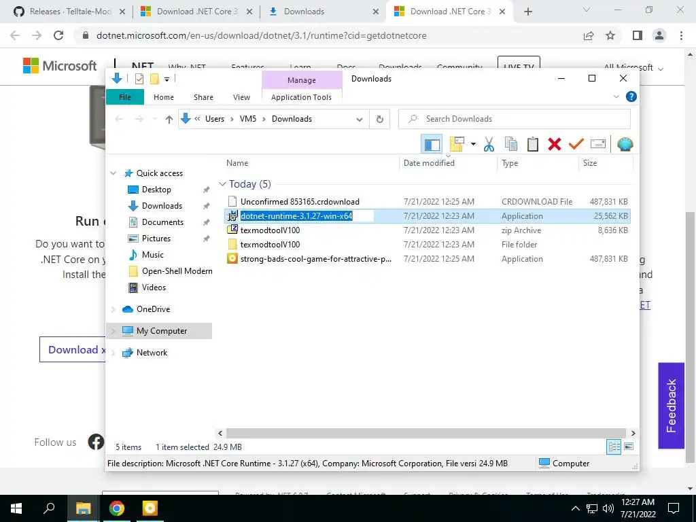
Task: Switch to the Details view icon in the status bar
Action: click(614, 447)
